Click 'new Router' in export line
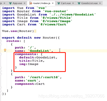This screenshot has width=107, height=101. point(45,38)
